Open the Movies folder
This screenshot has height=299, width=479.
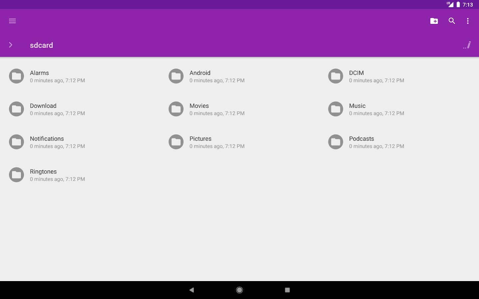(199, 106)
